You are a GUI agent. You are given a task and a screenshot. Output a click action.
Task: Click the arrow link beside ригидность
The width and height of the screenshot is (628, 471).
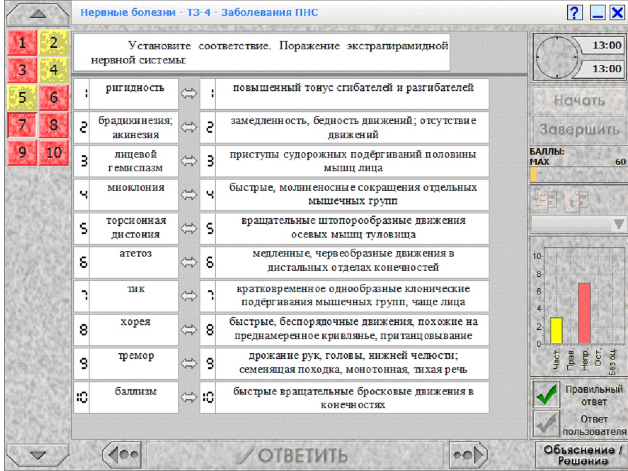pyautogui.click(x=188, y=94)
